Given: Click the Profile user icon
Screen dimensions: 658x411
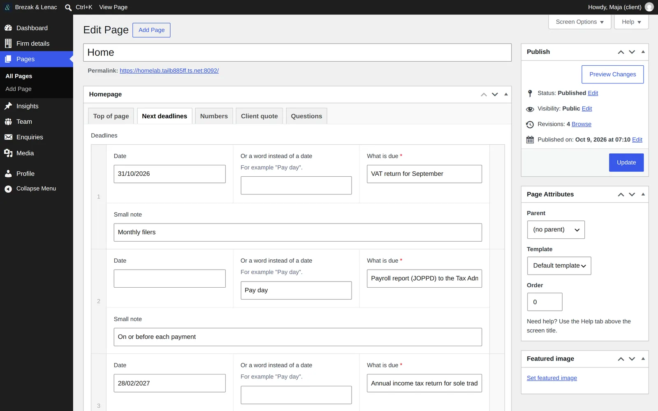Looking at the screenshot, I should click(8, 173).
